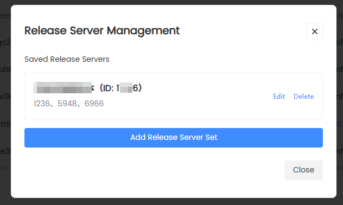Click the Close button
Screen dimensions: 343x205
[303, 170]
